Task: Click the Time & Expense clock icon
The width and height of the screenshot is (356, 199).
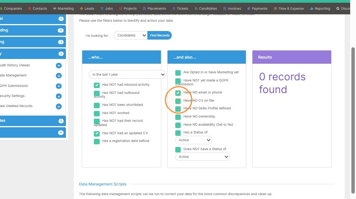Action: [x=275, y=9]
